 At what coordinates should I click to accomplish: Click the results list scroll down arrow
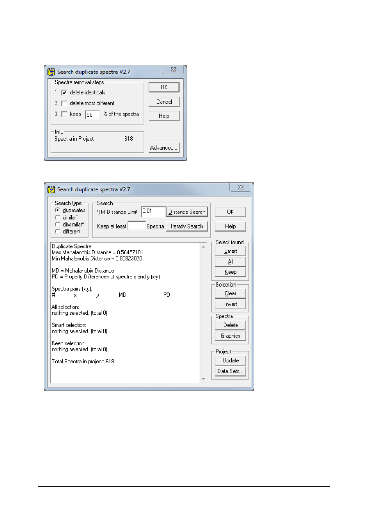[203, 379]
